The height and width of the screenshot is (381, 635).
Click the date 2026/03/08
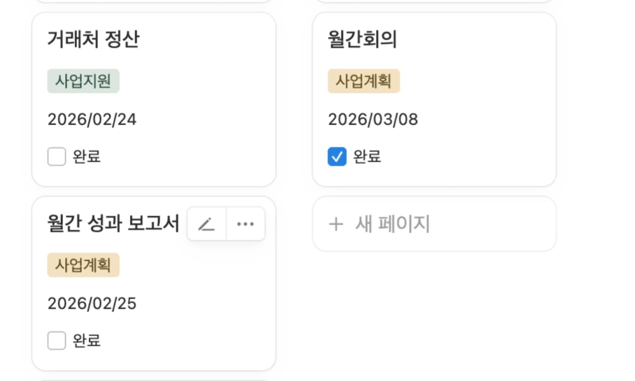tap(373, 119)
